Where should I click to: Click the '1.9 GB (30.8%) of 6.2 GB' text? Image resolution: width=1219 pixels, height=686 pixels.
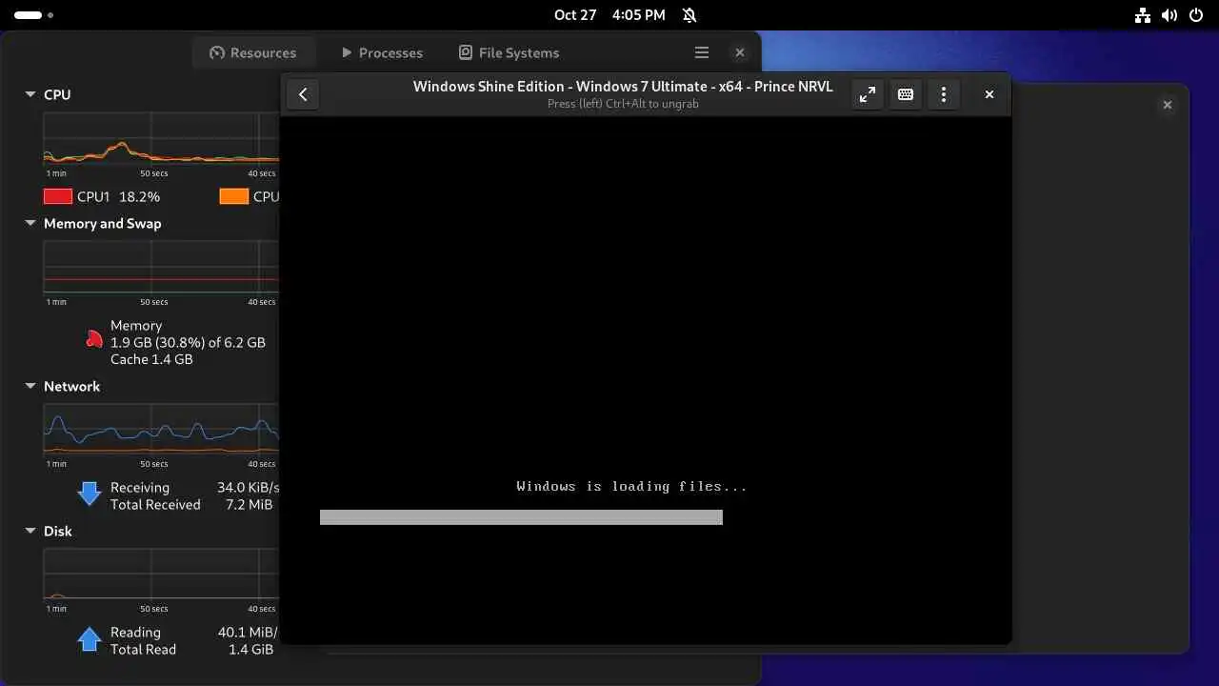point(188,342)
